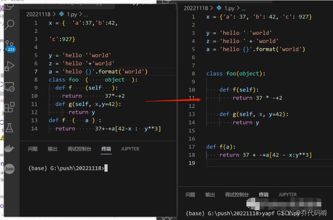Click return 37*-+2 in left editor
Viewport: 333px width, 220px height.
(94, 96)
